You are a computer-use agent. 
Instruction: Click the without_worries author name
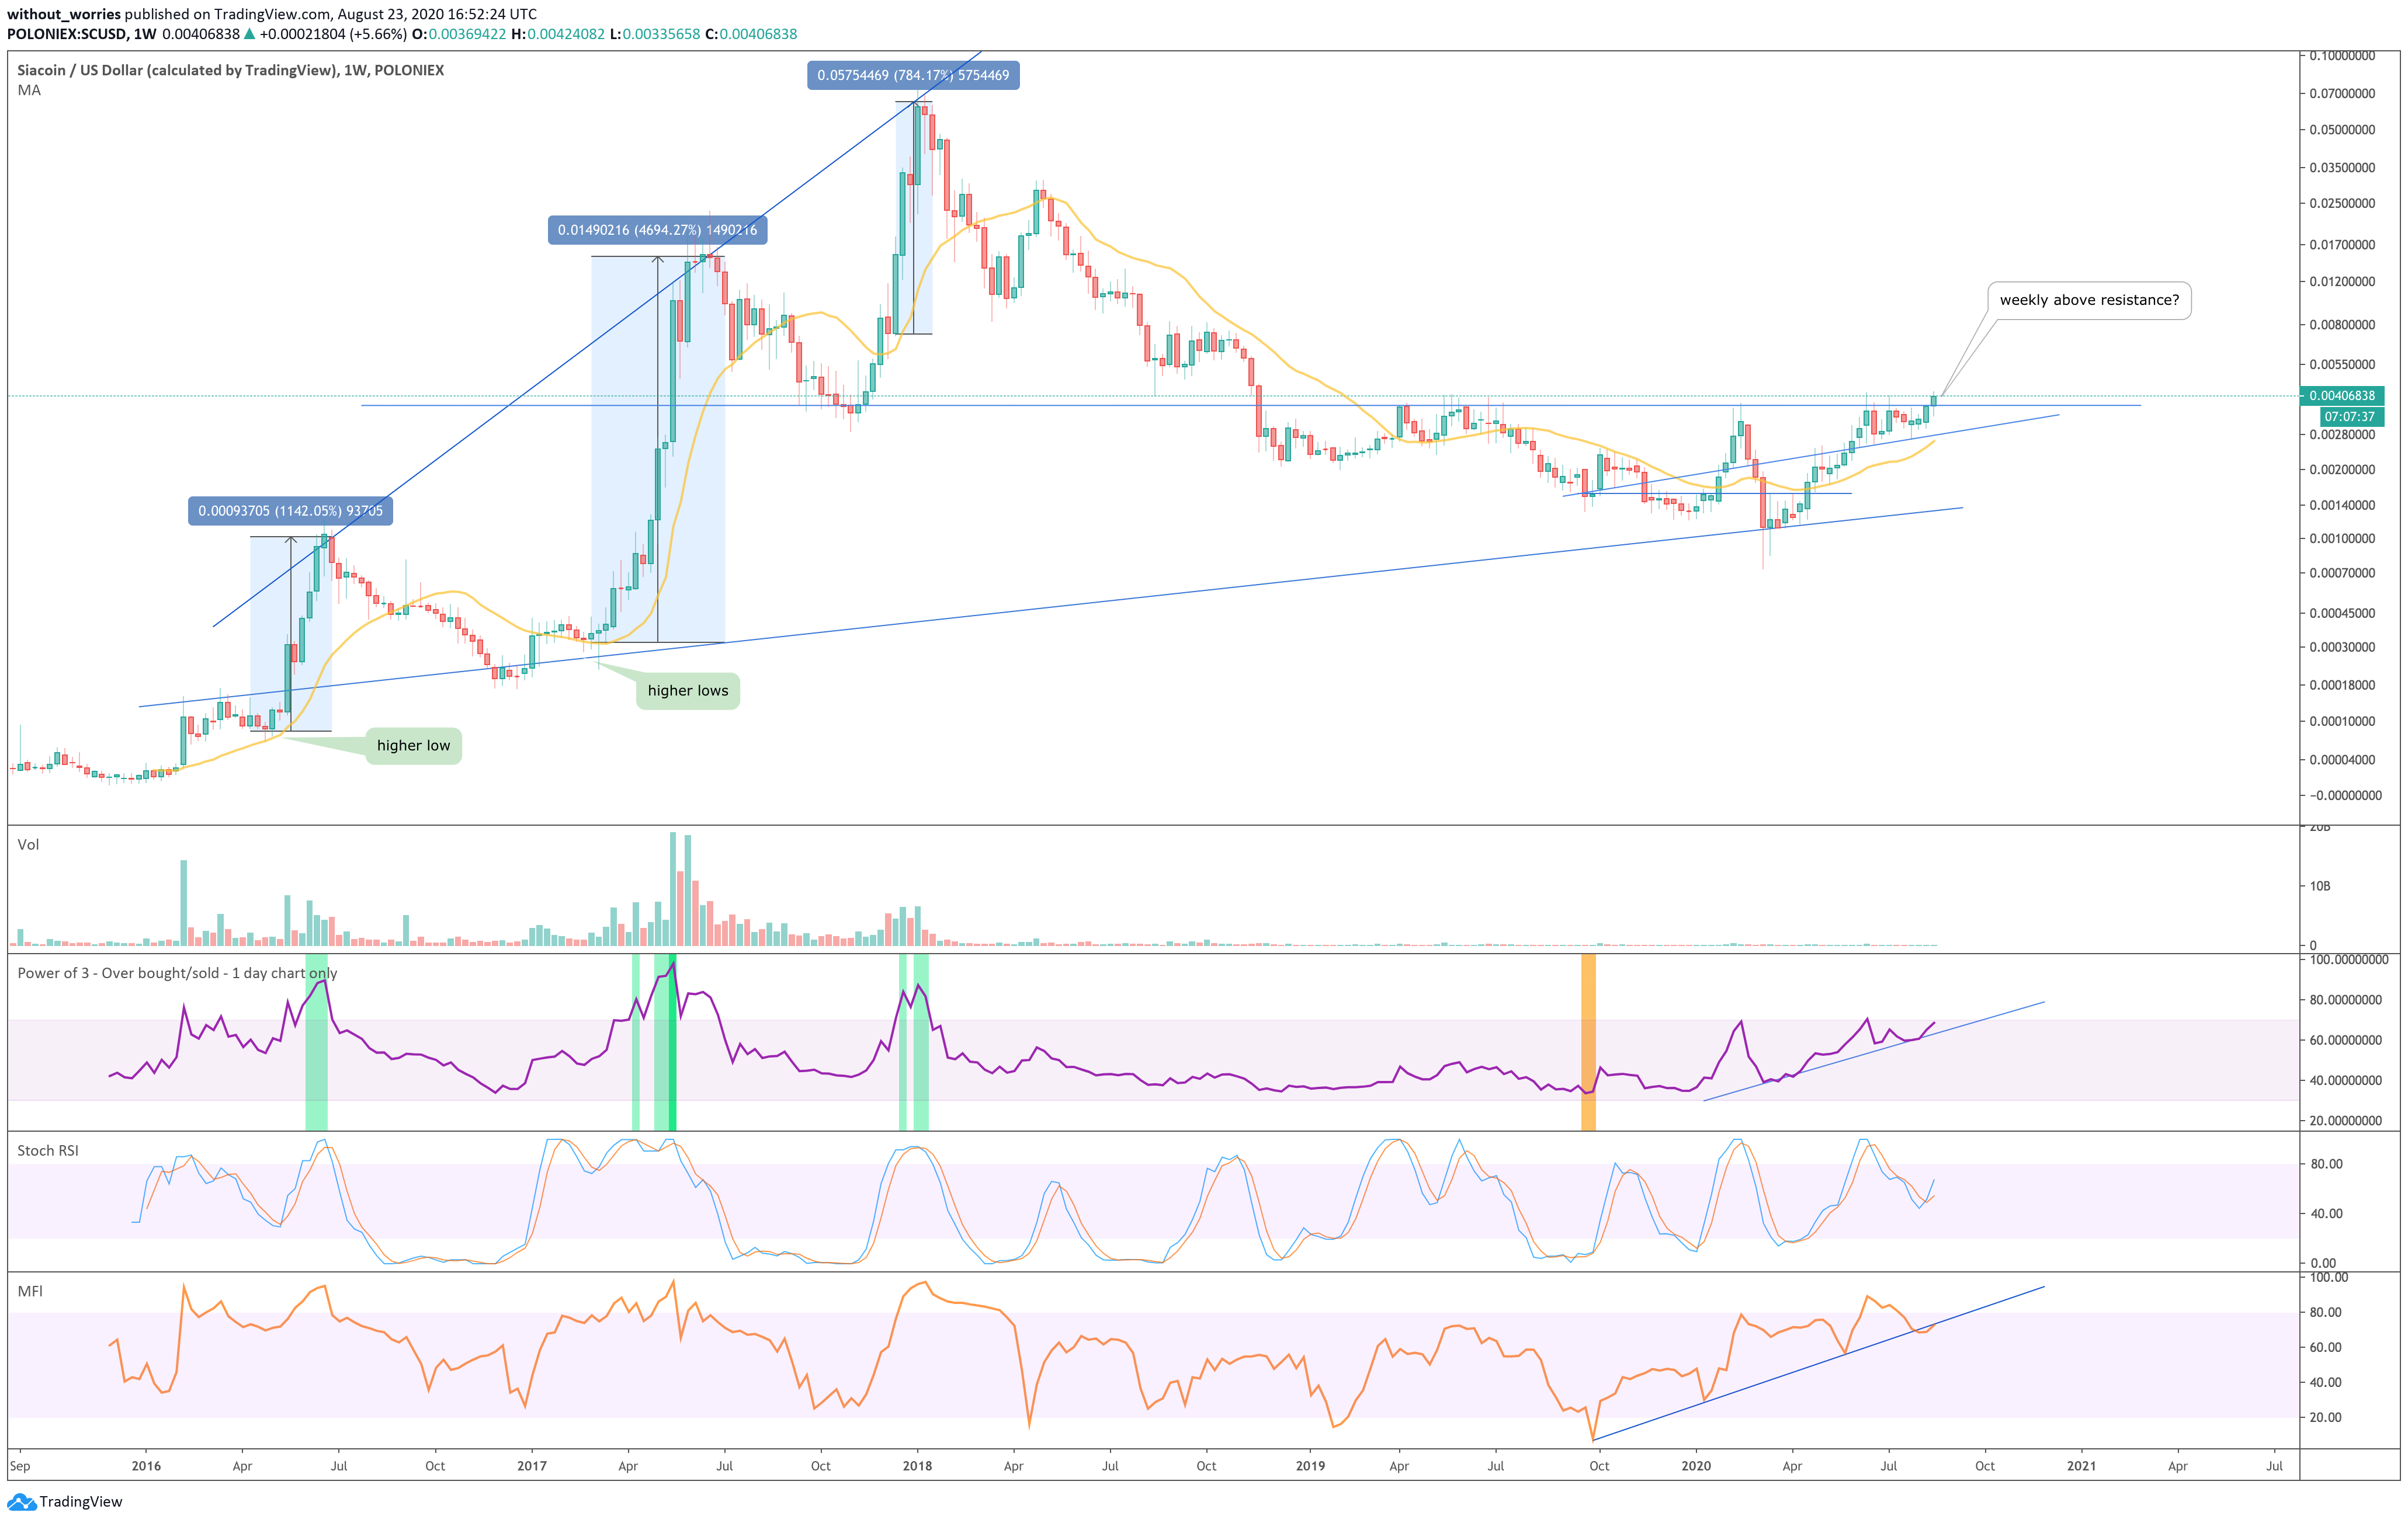(64, 14)
